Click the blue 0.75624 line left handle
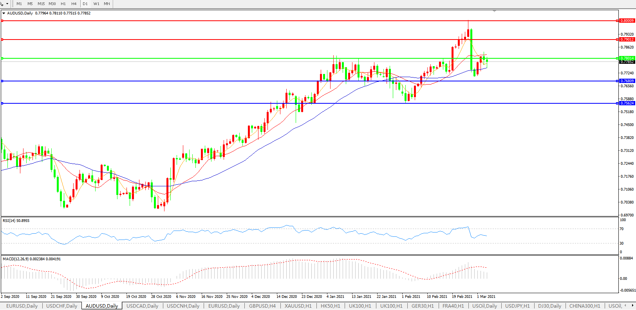 2,103
